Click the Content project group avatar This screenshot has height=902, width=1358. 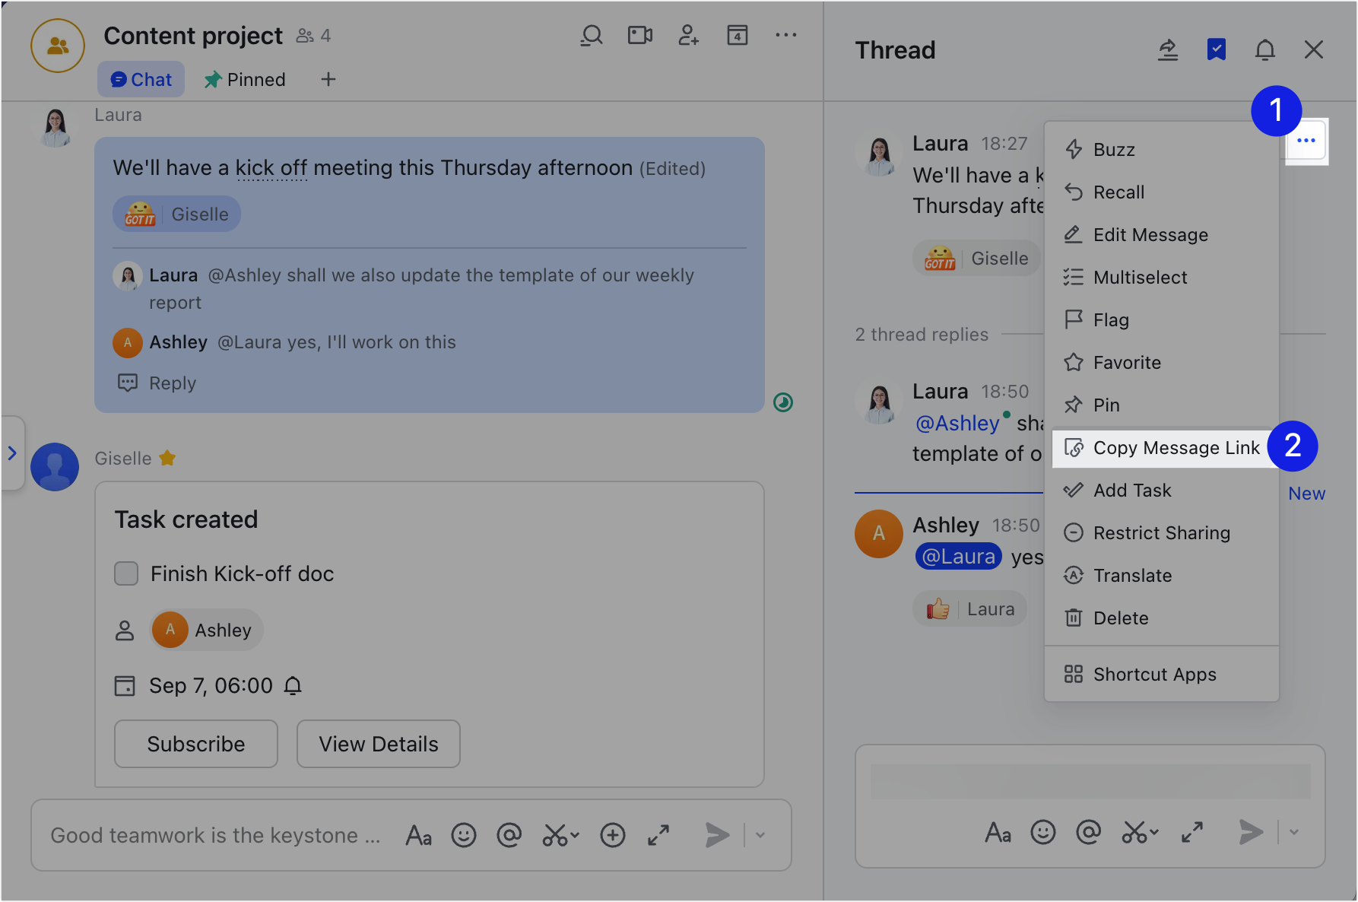tap(58, 46)
